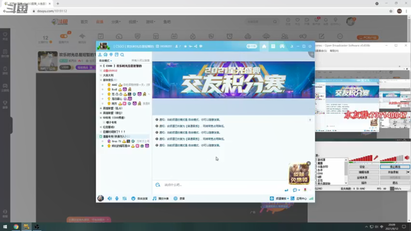
Task: Open the action center notification icon
Action: [404, 227]
